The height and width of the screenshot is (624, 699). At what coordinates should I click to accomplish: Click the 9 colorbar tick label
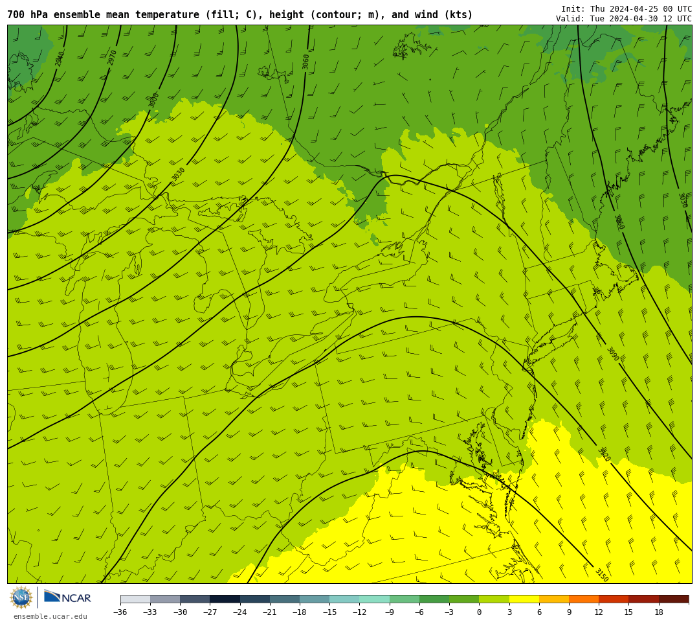(569, 612)
